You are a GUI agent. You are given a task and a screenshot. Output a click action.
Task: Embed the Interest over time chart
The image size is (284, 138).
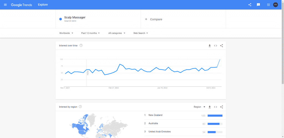(215, 46)
